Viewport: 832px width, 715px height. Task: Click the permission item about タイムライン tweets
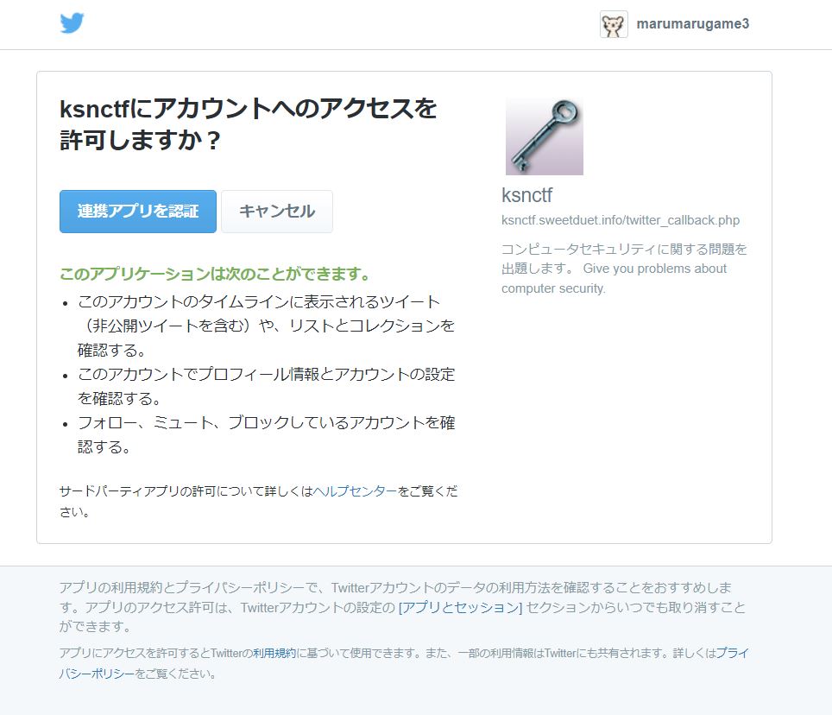pyautogui.click(x=267, y=326)
